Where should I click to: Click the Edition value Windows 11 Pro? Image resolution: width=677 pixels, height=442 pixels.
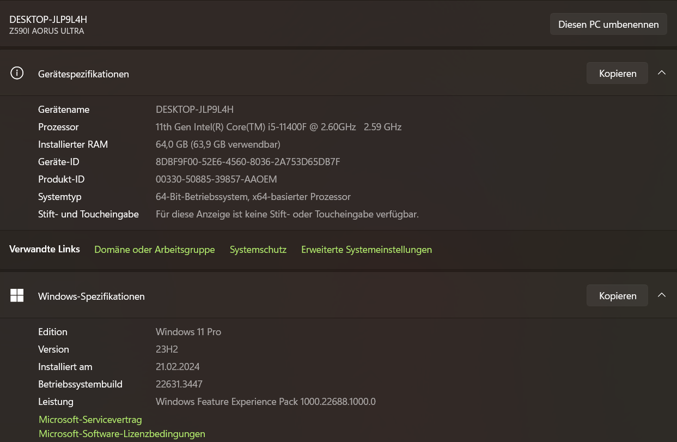188,332
